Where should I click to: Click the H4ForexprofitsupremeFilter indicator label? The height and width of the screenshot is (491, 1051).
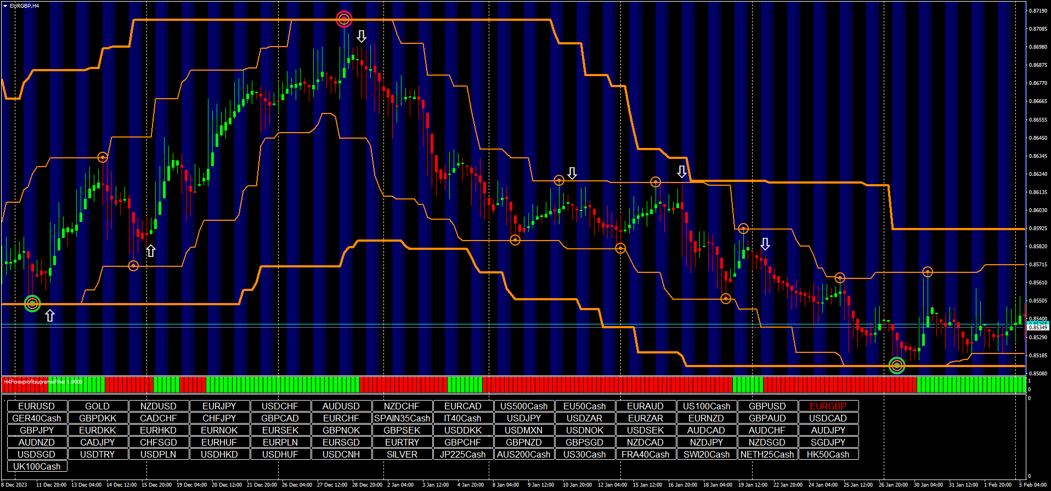(43, 381)
